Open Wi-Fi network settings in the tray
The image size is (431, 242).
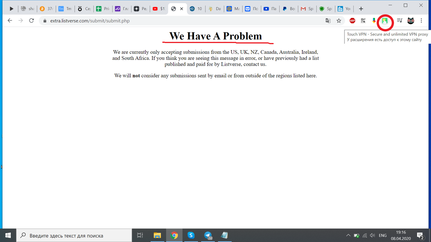click(x=365, y=236)
